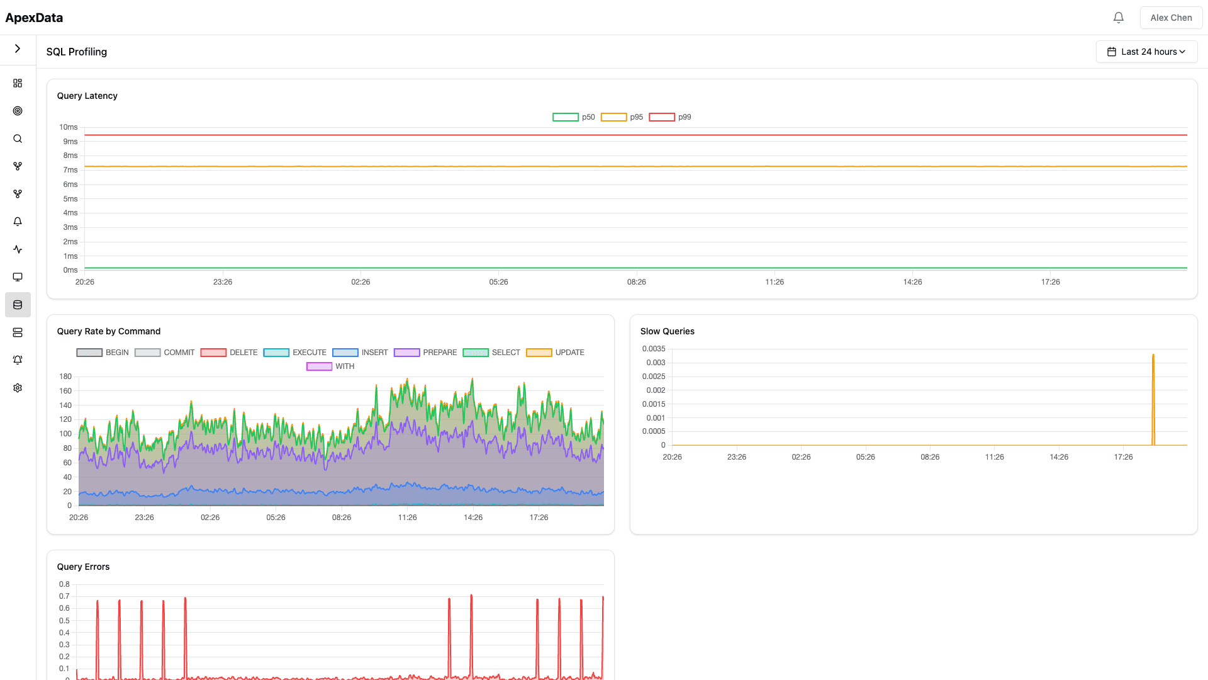Open the Last 24 hours time range dropdown
This screenshot has height=680, width=1208.
point(1146,51)
